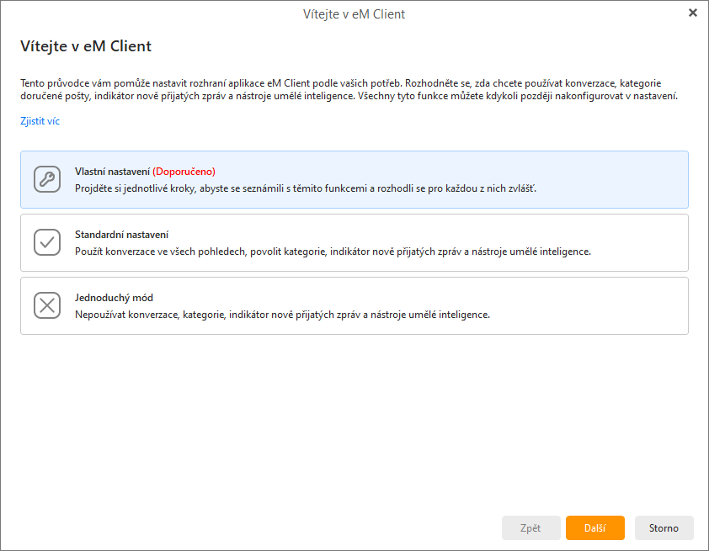Close the welcome dialog window
This screenshot has height=551, width=709.
[x=692, y=13]
